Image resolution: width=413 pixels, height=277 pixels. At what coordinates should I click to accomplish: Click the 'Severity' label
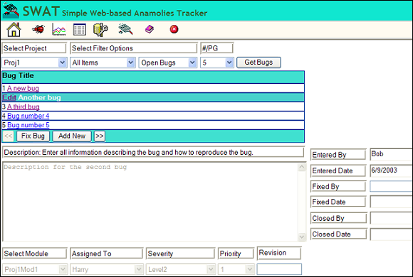coord(180,254)
